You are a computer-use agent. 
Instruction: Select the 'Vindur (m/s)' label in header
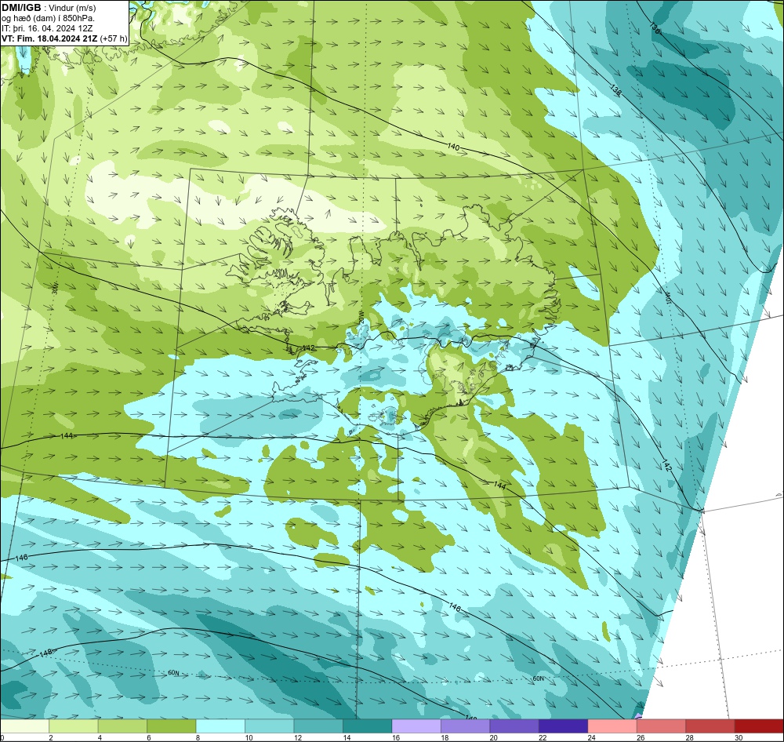[72, 8]
